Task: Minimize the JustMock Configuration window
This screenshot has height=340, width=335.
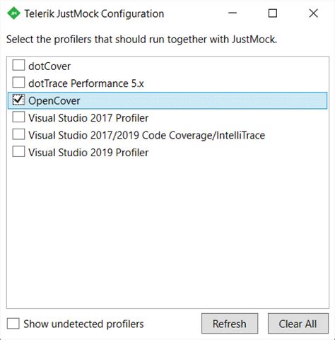Action: pyautogui.click(x=233, y=13)
